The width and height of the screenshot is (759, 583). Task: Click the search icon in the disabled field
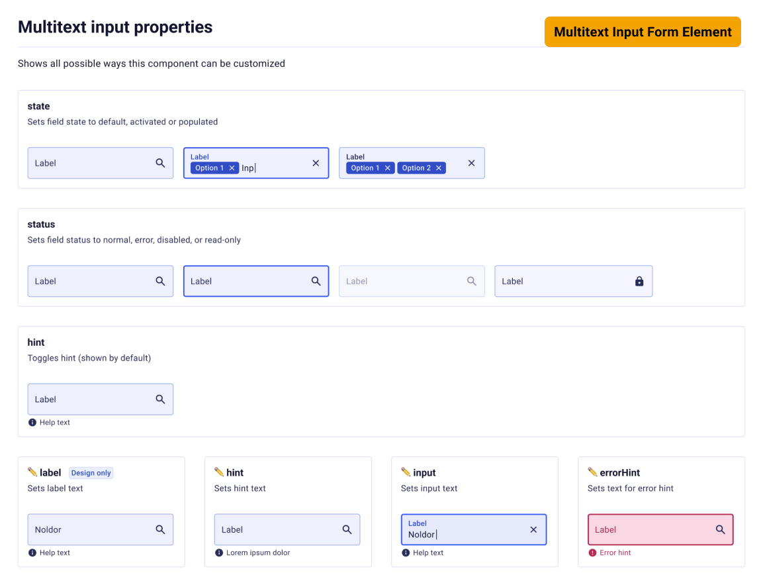click(x=472, y=281)
